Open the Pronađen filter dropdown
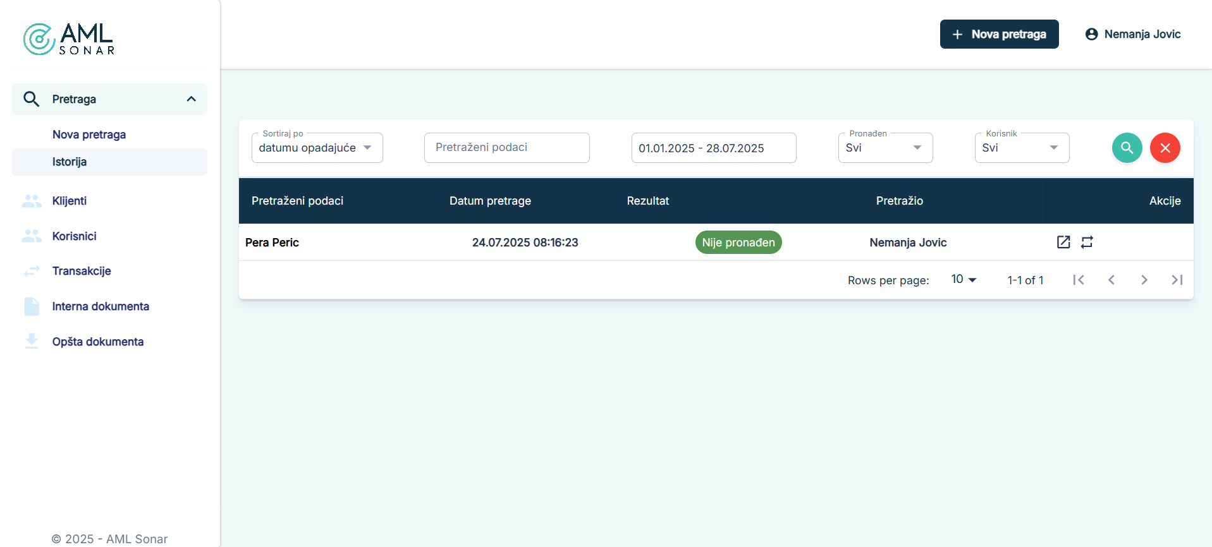The height and width of the screenshot is (547, 1212). tap(885, 148)
